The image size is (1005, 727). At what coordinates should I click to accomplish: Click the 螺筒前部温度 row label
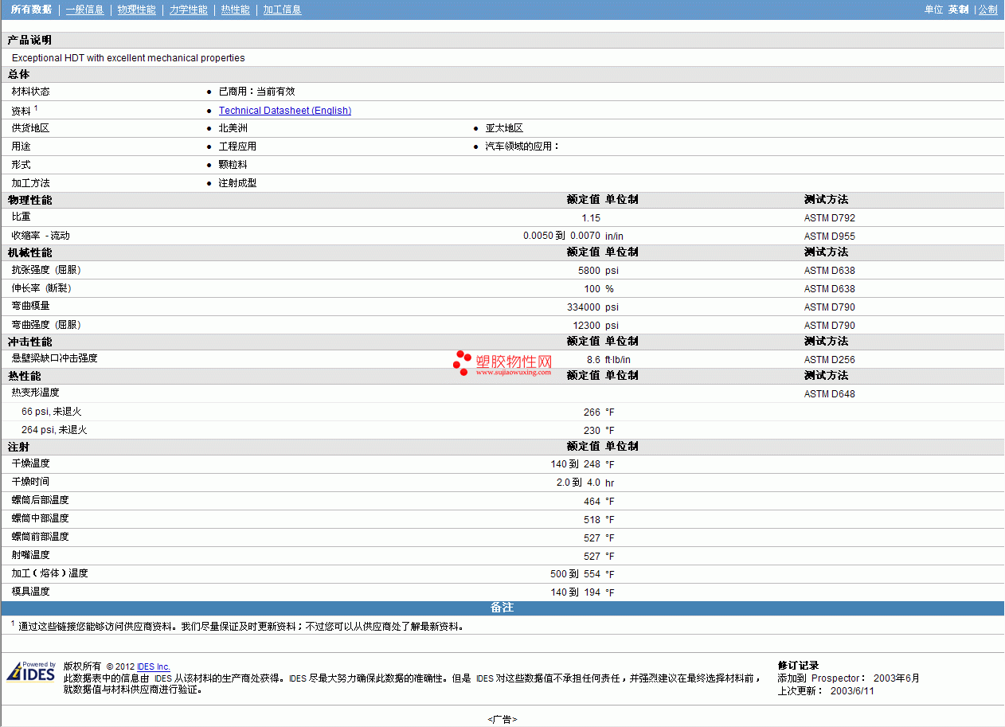(40, 537)
